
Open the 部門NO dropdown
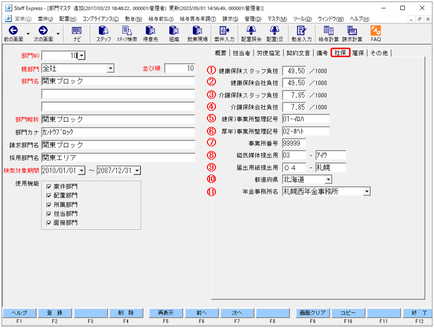pyautogui.click(x=81, y=56)
